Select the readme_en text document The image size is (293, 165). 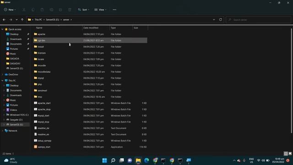90,134
